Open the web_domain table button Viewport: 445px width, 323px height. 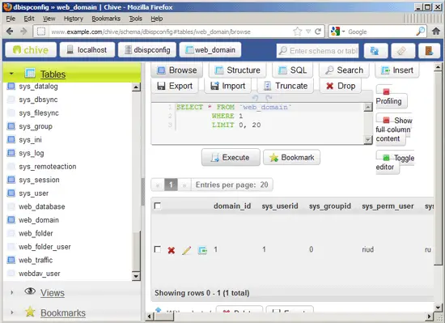pos(210,50)
